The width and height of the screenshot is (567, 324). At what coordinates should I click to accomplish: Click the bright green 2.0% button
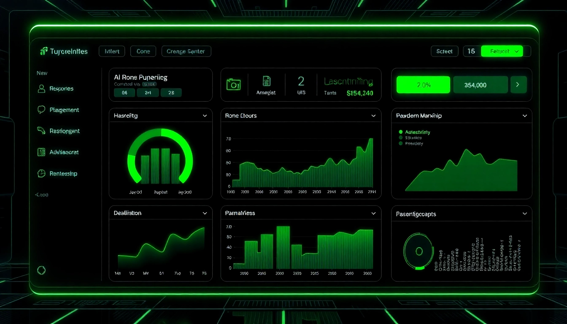[423, 85]
